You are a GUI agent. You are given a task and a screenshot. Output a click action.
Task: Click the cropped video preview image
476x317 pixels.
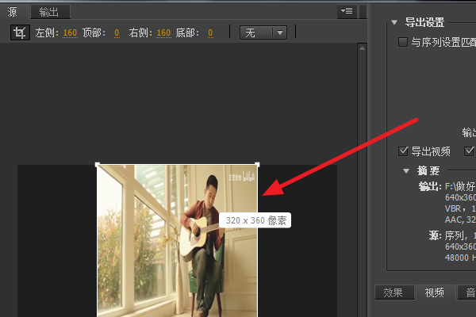[x=177, y=241]
